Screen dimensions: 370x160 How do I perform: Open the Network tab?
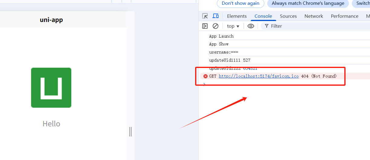coord(314,16)
